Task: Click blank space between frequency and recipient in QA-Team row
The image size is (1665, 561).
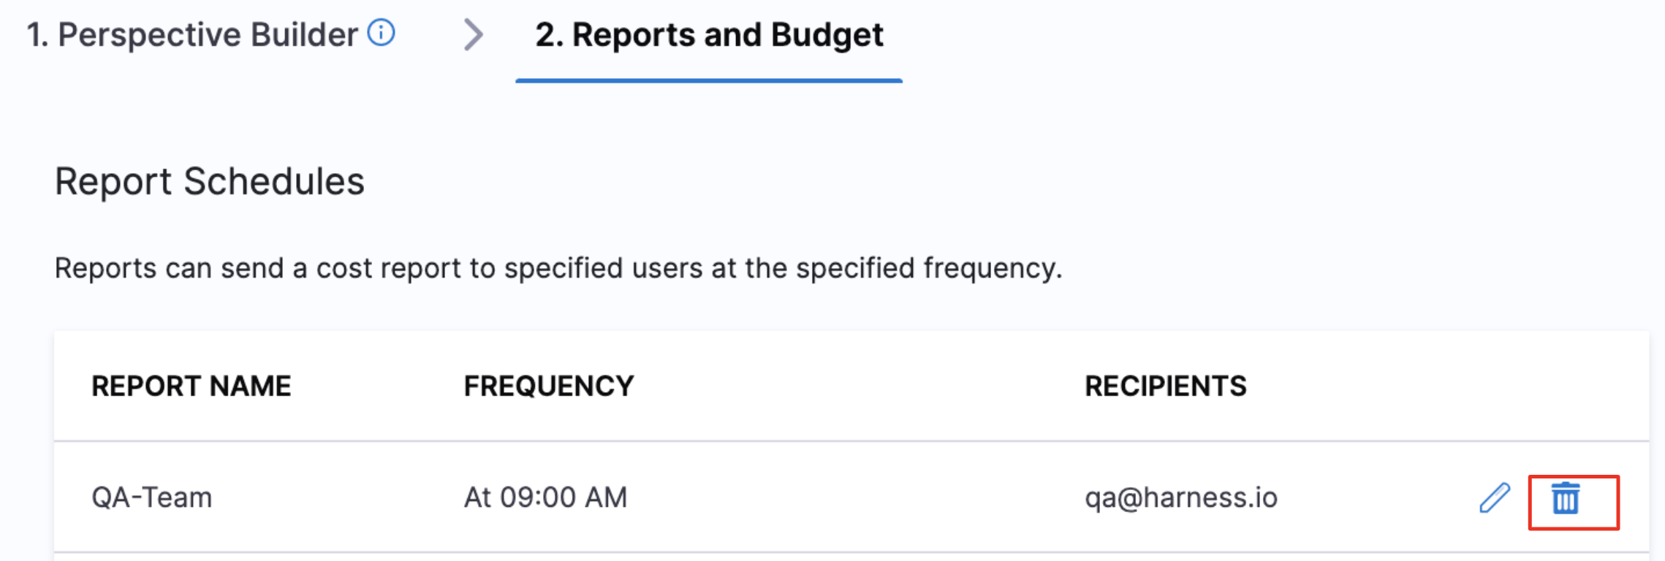Action: [855, 497]
